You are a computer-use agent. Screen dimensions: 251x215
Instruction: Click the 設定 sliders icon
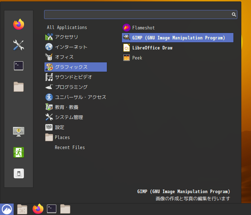tap(49, 127)
